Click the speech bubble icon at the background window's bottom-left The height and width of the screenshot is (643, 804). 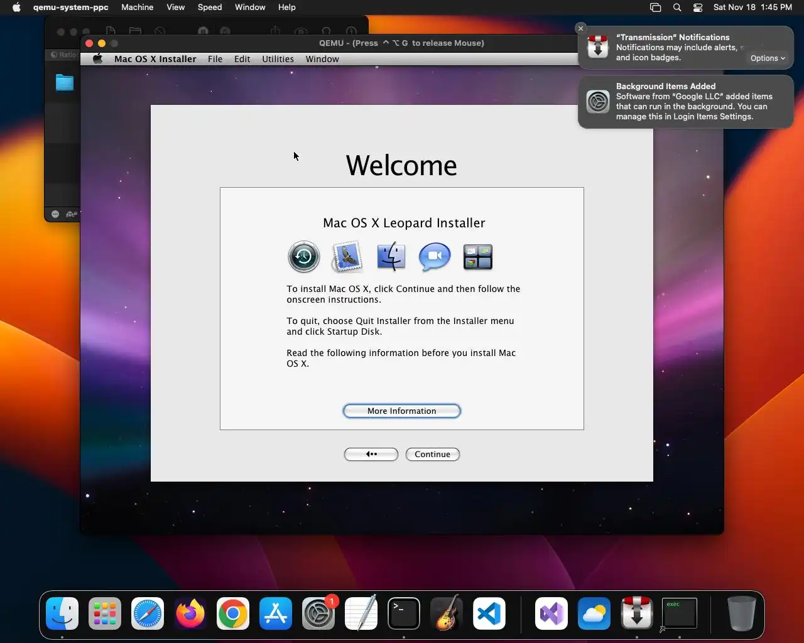coord(55,214)
